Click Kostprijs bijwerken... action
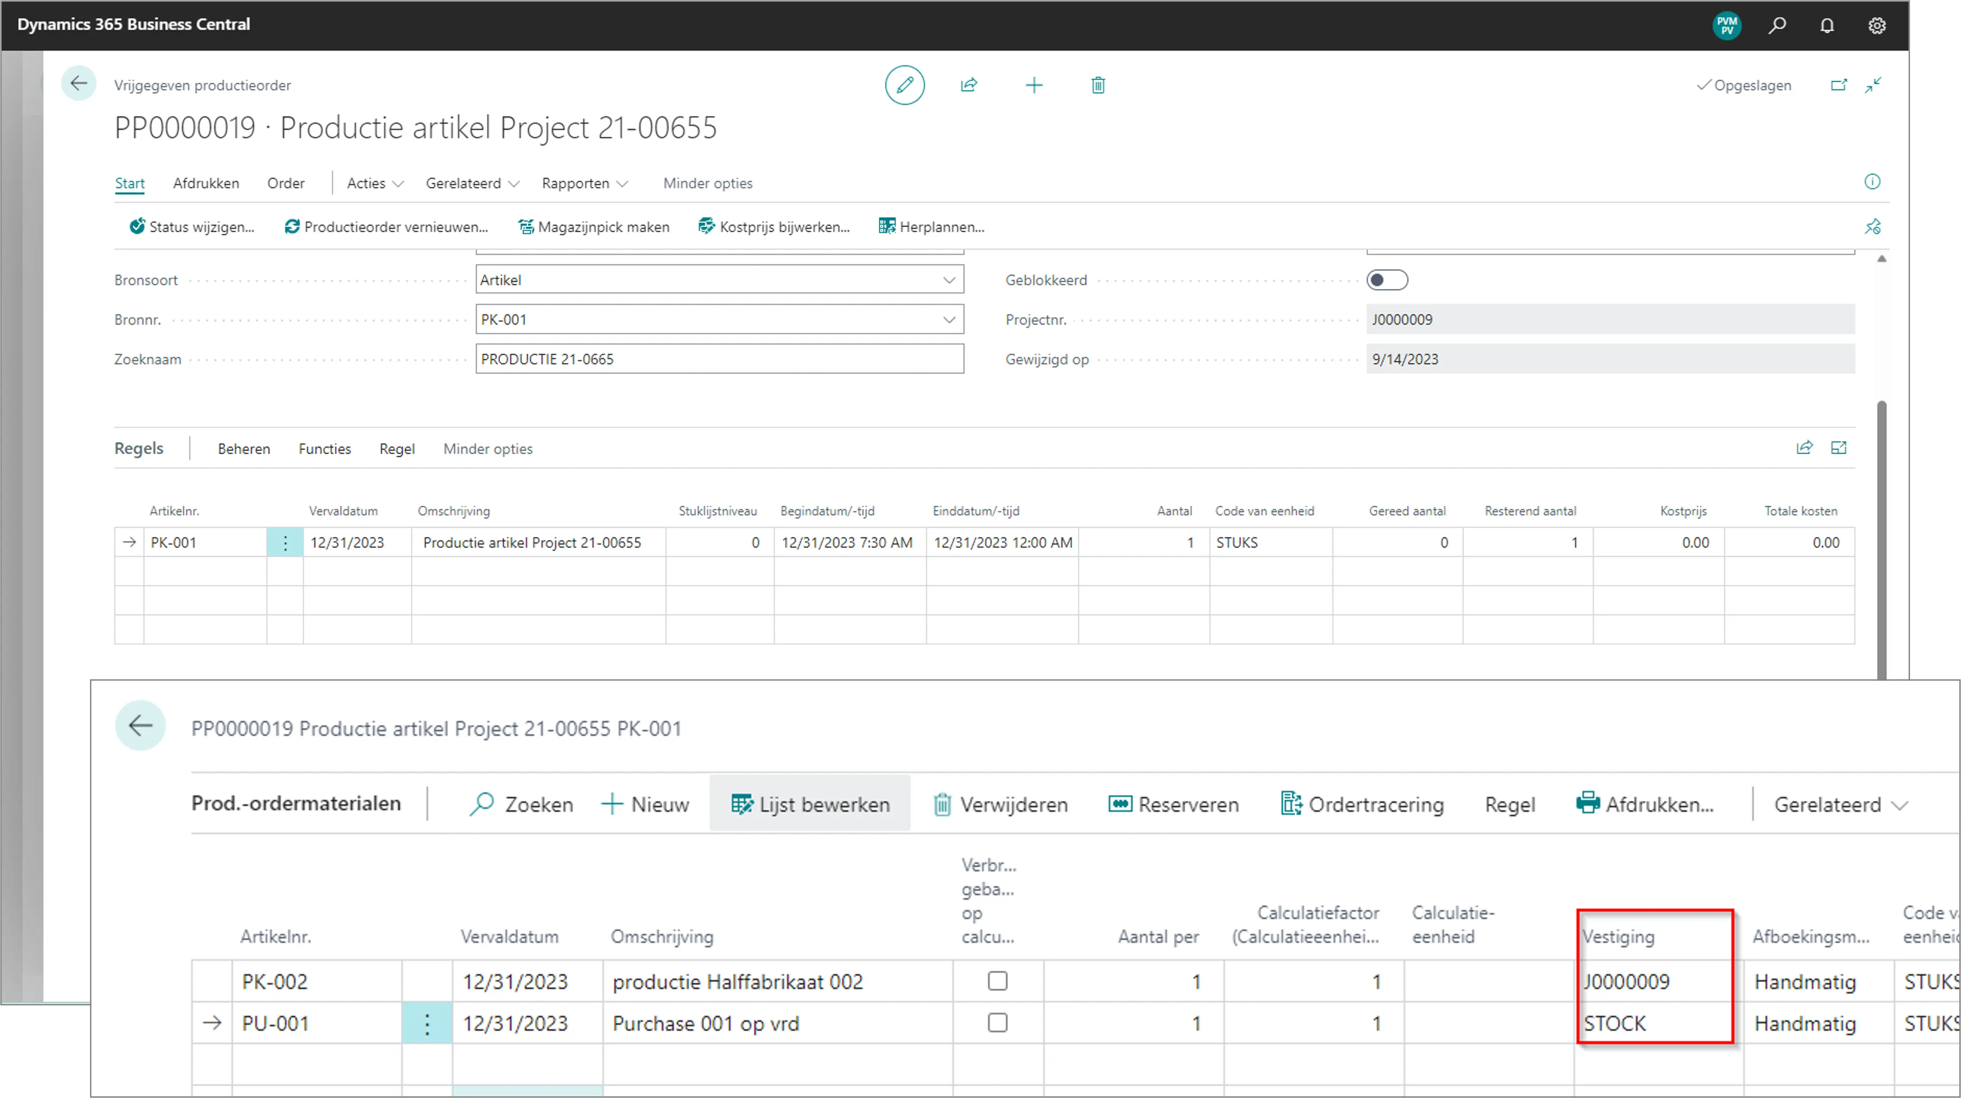1961x1098 pixels. coord(774,227)
